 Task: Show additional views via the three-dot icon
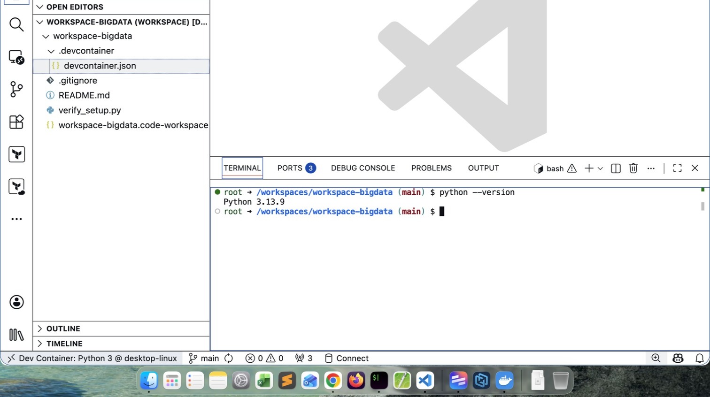(x=16, y=219)
